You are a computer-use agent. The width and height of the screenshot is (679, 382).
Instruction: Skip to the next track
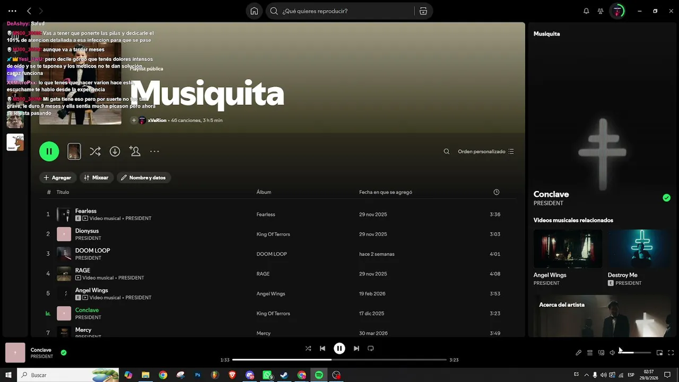[x=356, y=349]
